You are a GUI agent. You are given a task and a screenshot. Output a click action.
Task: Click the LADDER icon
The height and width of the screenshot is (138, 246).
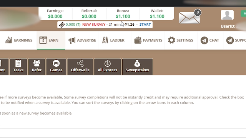pos(105,40)
